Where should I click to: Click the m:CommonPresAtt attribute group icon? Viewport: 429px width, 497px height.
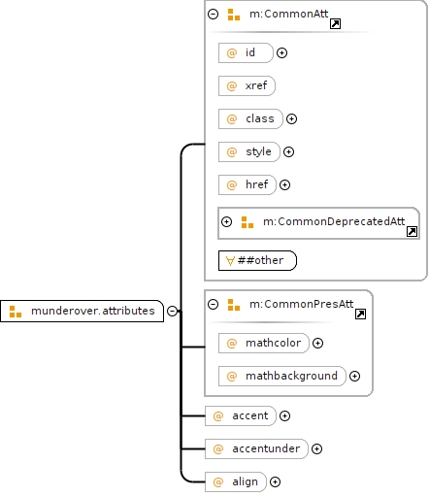click(x=234, y=305)
